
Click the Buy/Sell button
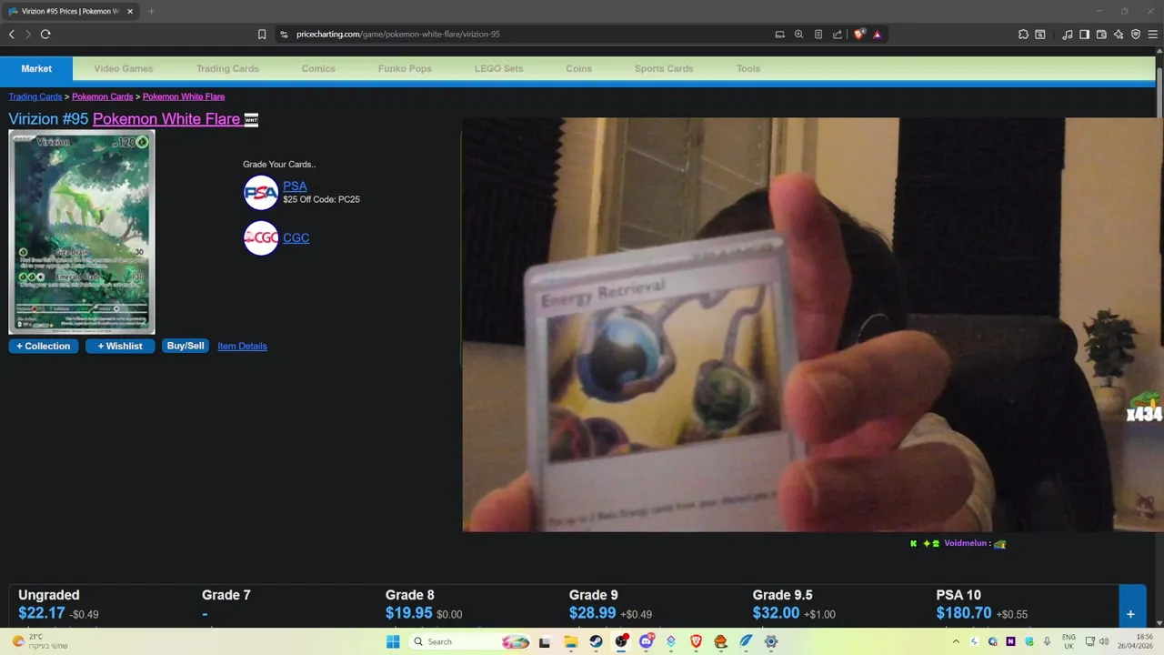click(186, 346)
